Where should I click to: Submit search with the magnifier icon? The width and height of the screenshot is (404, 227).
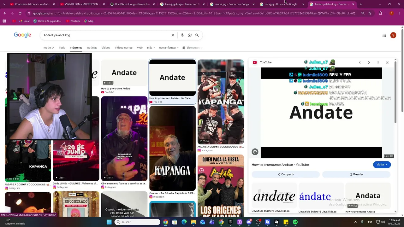tap(197, 35)
